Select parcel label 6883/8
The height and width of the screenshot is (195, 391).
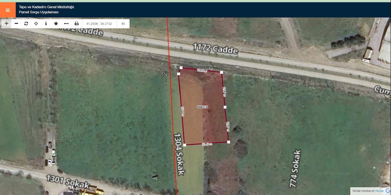pos(202,107)
